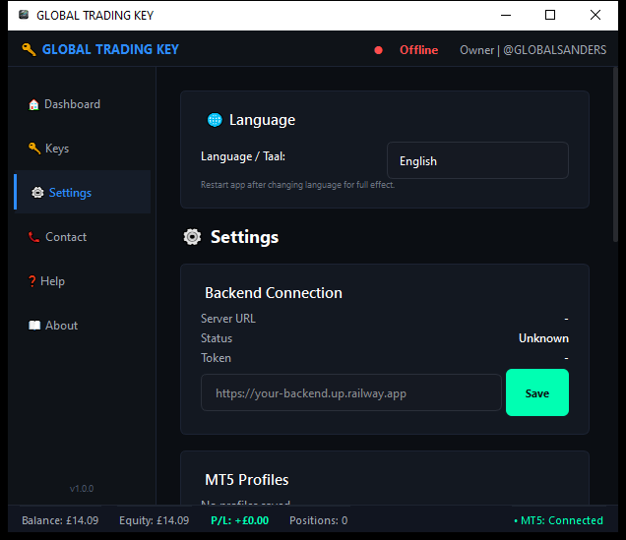Click the red Offline status dot
Screen dimensions: 626x540
(379, 50)
